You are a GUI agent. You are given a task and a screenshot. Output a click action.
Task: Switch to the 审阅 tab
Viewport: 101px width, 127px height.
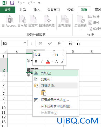[98, 10]
